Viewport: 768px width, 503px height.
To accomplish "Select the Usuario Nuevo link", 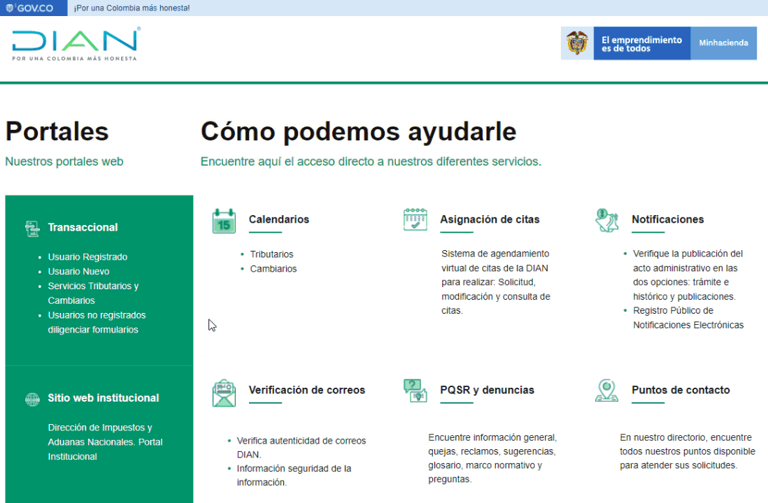I will pos(78,272).
